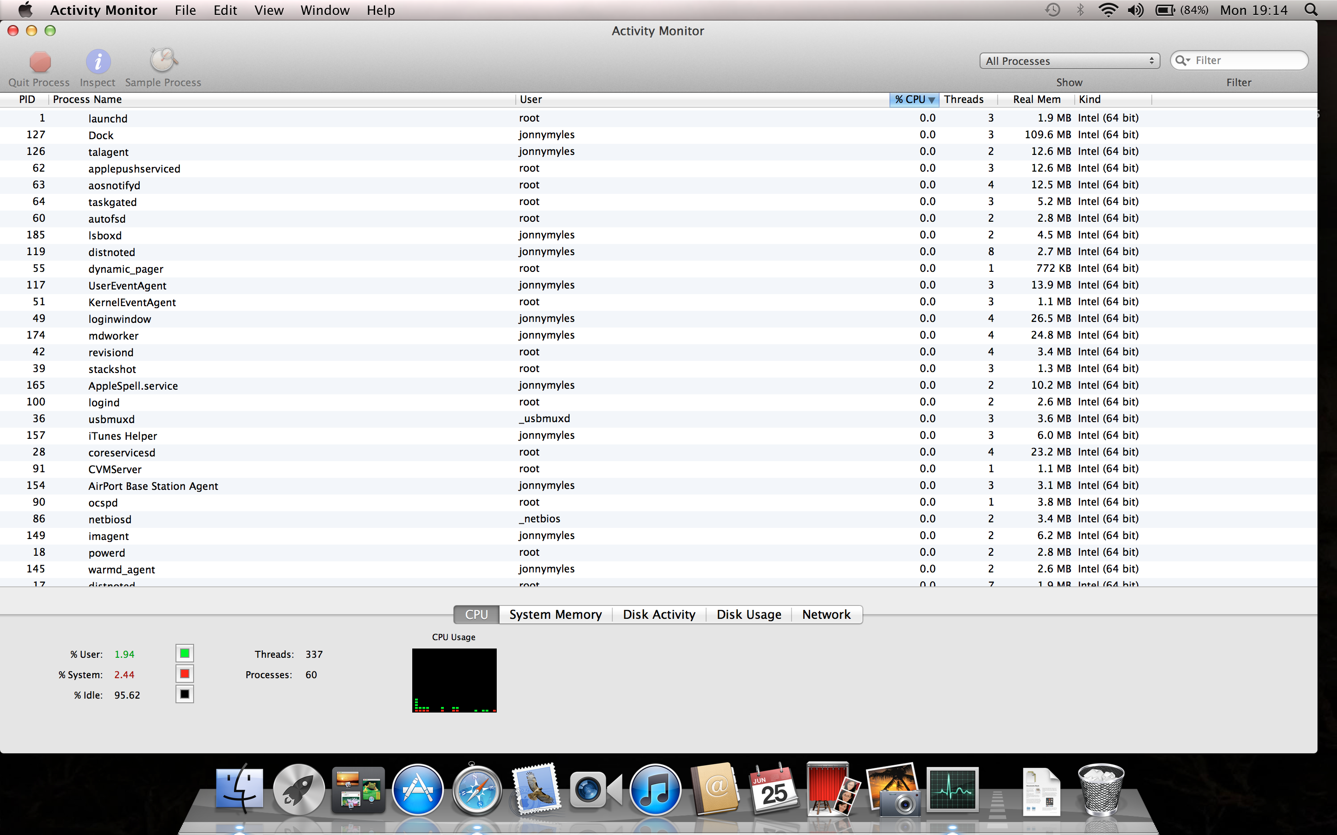Open Mission Control in the Dock

(x=358, y=790)
